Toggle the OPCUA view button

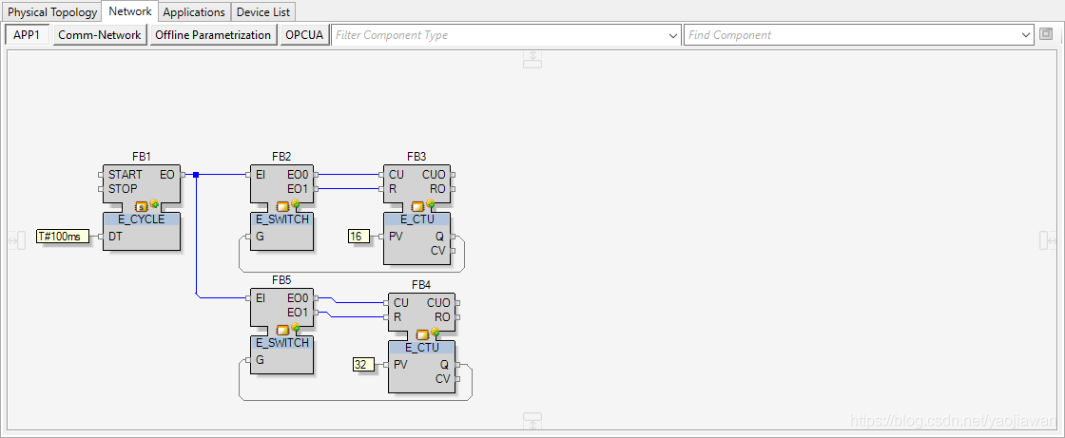coord(304,35)
